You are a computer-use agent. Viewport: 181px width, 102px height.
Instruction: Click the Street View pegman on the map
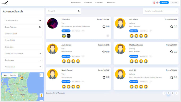(x=42, y=95)
